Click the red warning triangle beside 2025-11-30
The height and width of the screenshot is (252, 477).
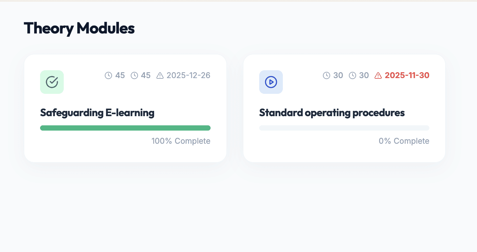coord(378,75)
